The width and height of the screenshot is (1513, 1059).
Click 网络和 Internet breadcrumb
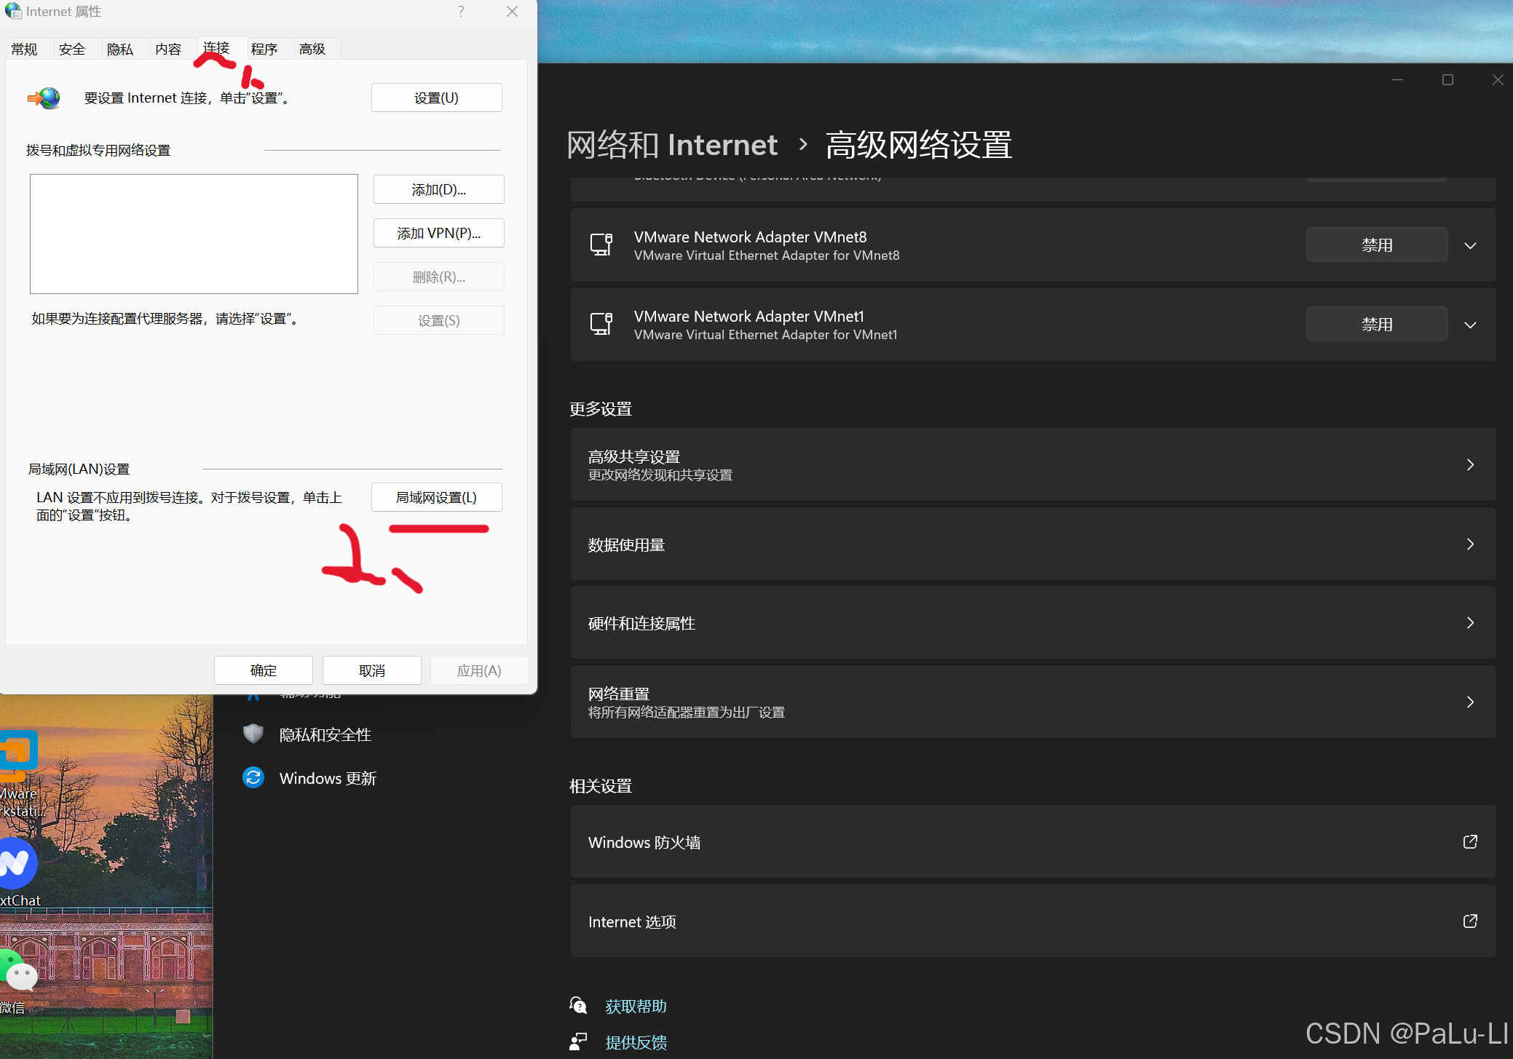[x=672, y=145]
